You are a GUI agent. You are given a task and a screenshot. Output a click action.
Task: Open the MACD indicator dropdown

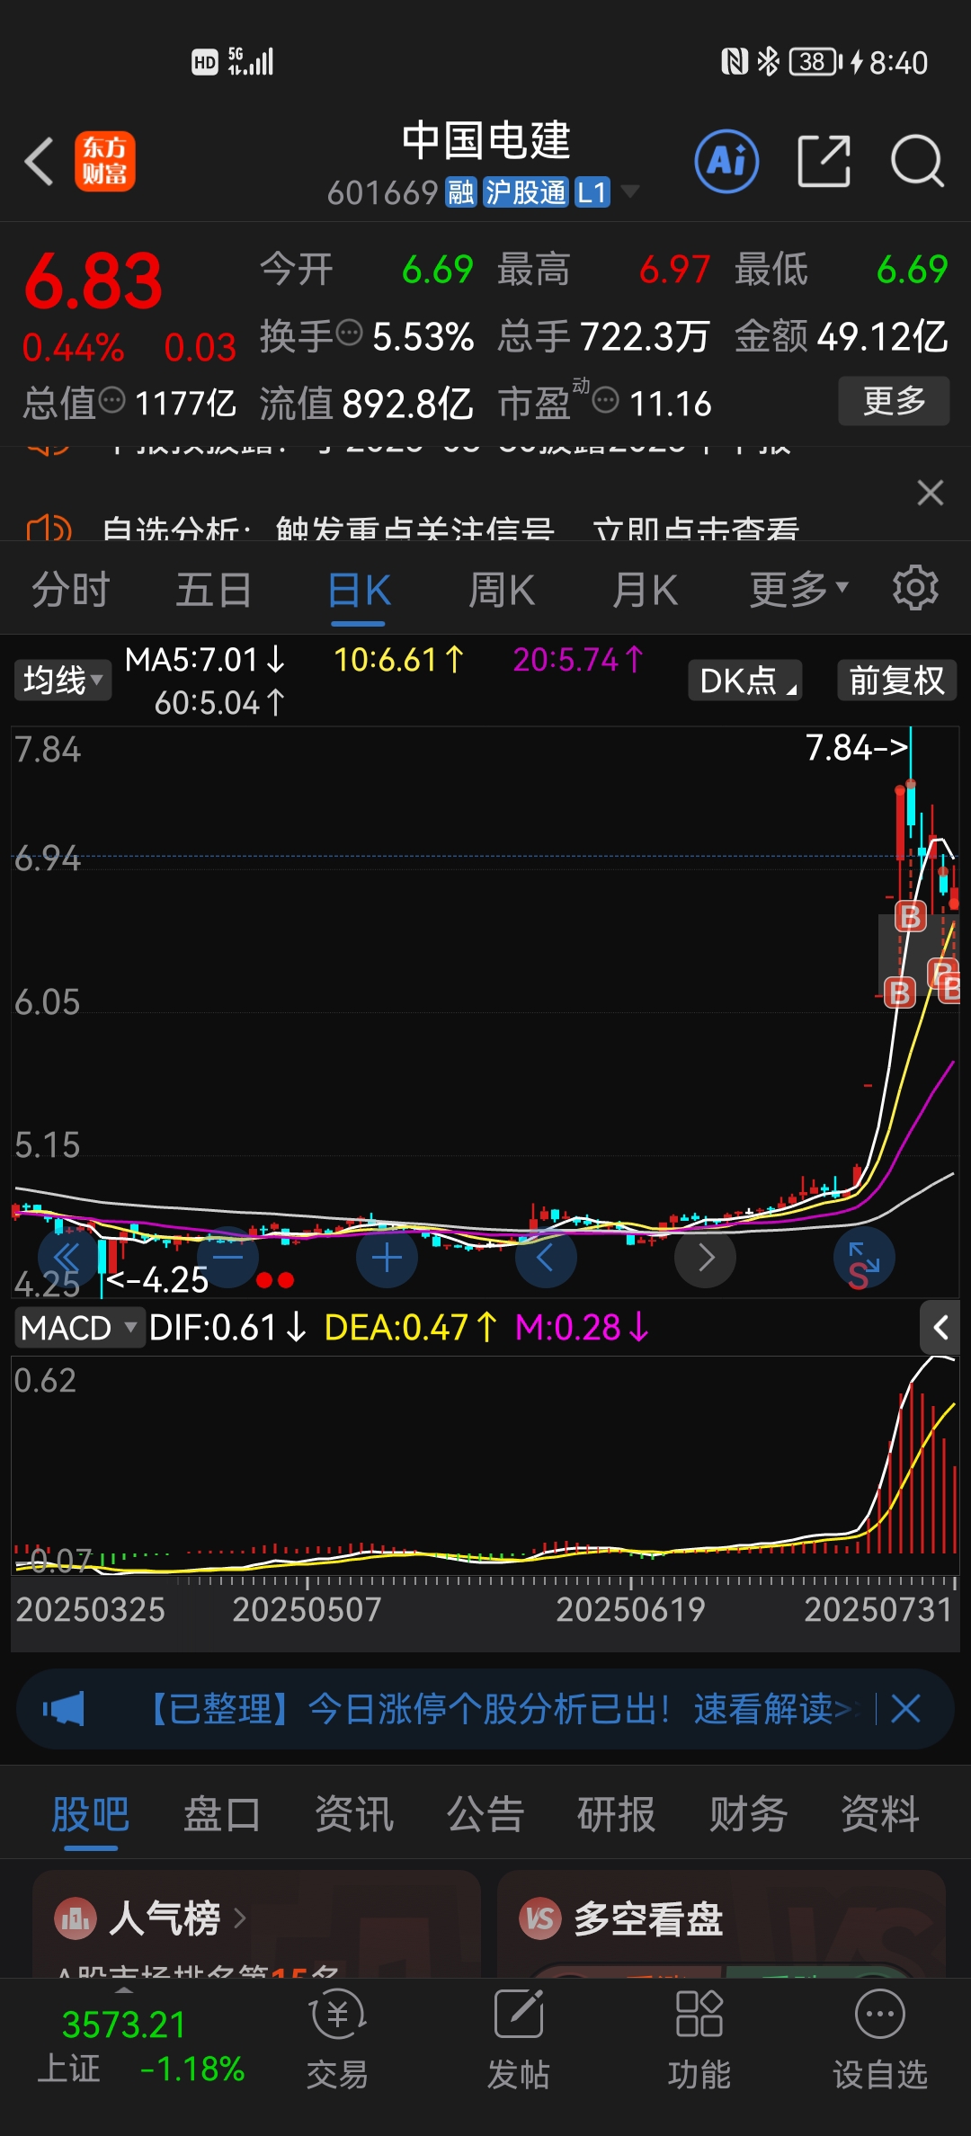[79, 1327]
